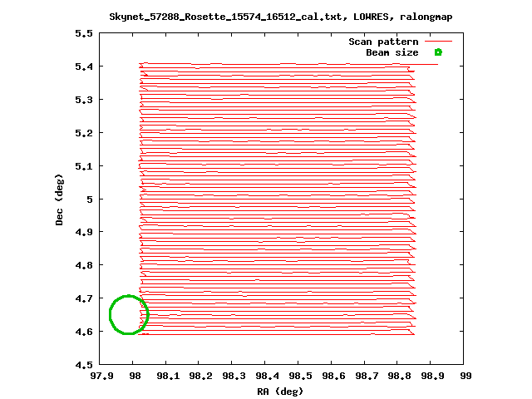Click the 98.7 RA axis tick label
The image size is (532, 399).
pyautogui.click(x=367, y=377)
